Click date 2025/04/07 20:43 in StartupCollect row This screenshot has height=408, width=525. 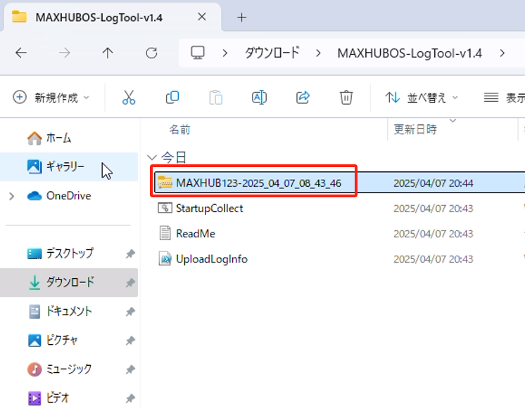click(x=434, y=209)
